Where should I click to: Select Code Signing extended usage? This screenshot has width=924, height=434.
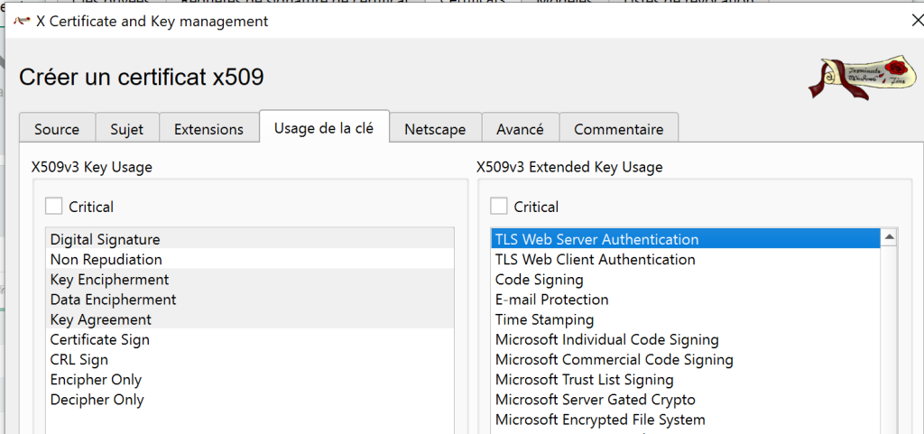coord(540,280)
